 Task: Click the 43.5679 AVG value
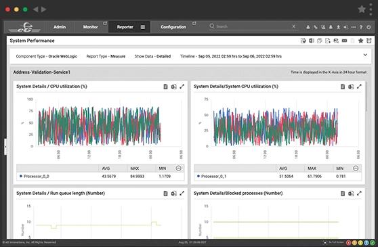point(108,176)
